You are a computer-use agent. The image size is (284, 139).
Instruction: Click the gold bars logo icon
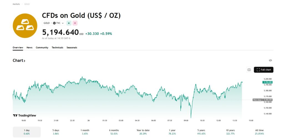(x=25, y=25)
